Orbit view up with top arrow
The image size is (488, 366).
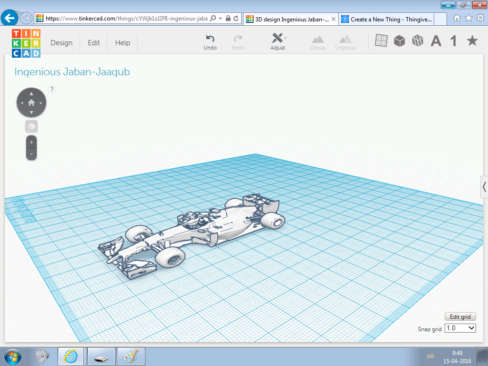31,93
